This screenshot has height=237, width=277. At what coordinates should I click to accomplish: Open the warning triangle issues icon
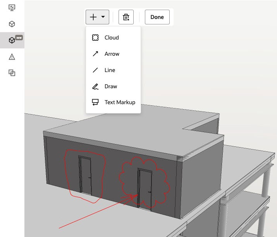(12, 57)
